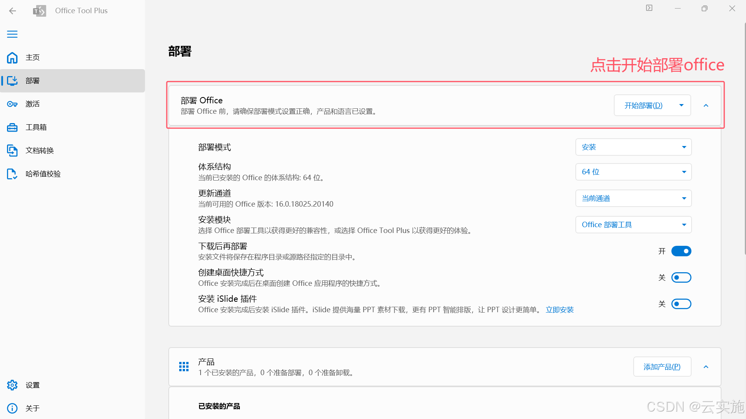Open 设置 in the sidebar

(x=73, y=385)
